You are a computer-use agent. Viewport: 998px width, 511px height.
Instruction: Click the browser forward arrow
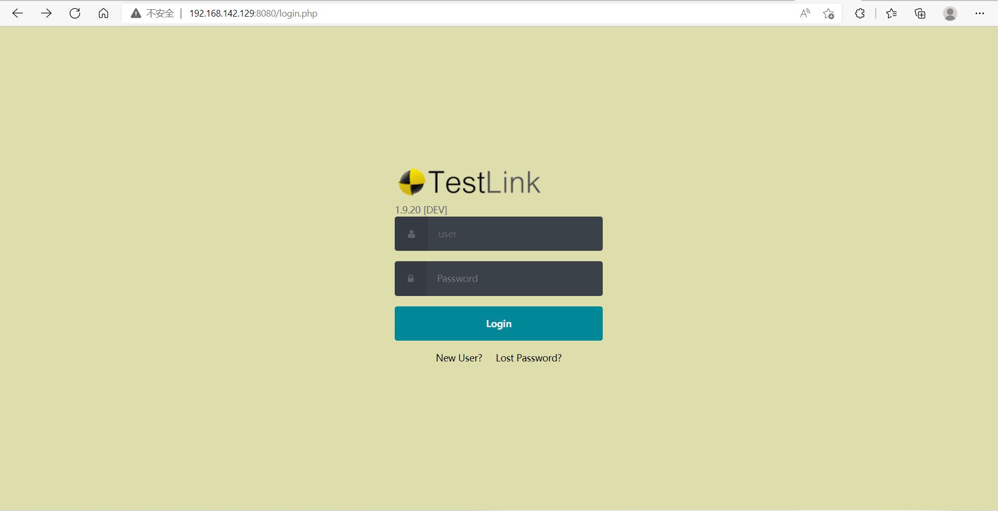(x=46, y=14)
